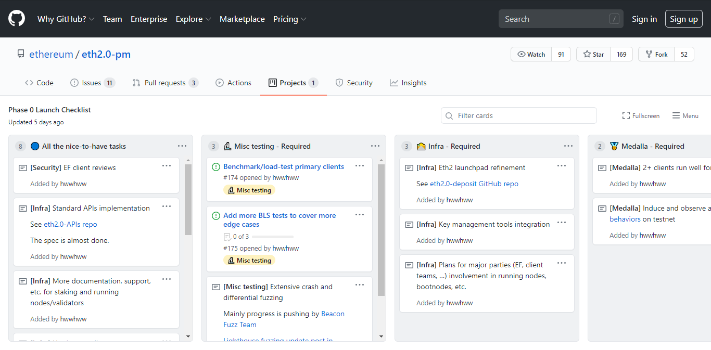
Task: Open Benchmark/load-test primary clients issue
Action: [284, 166]
